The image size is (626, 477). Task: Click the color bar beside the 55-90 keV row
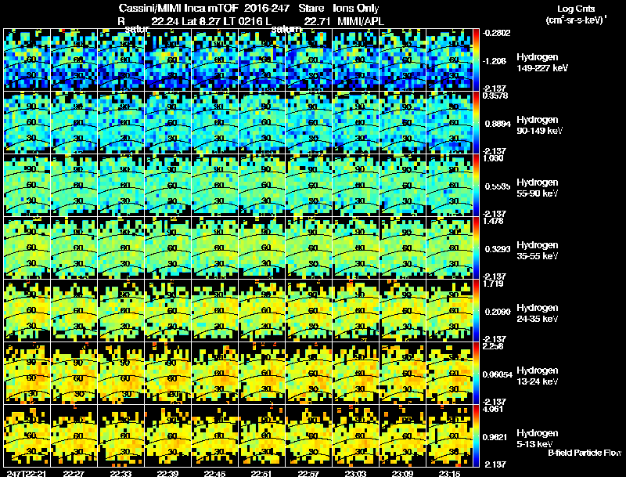coord(476,185)
